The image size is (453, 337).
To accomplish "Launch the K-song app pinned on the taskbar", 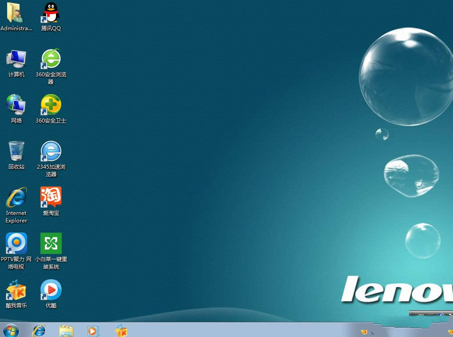I will (120, 331).
